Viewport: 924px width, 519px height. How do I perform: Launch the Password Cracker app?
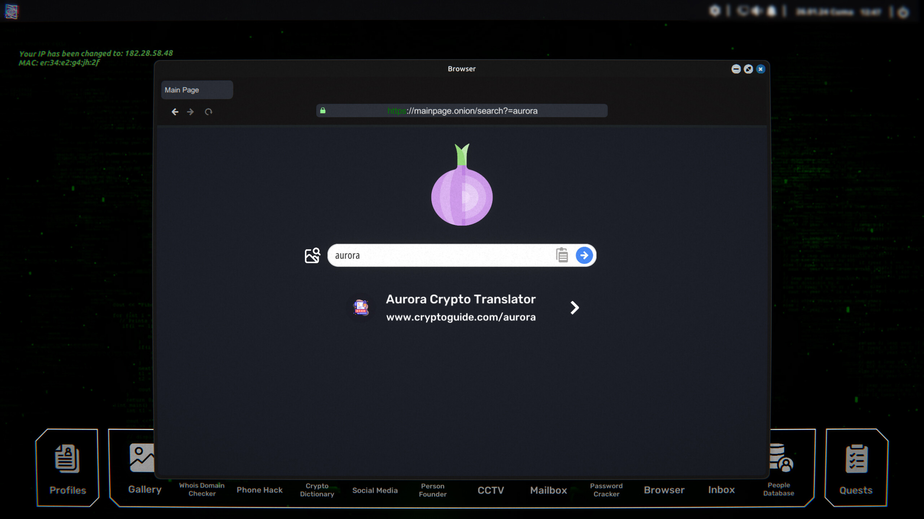(606, 489)
